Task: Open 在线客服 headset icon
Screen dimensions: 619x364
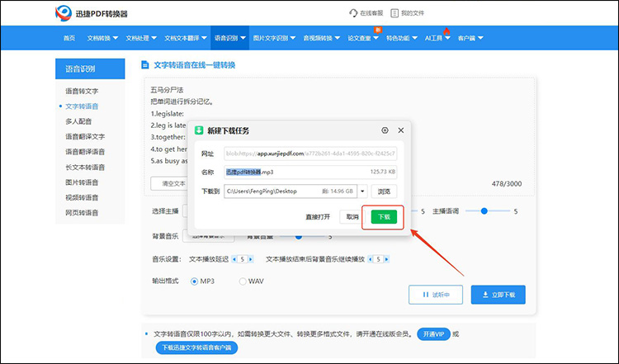Action: tap(353, 13)
